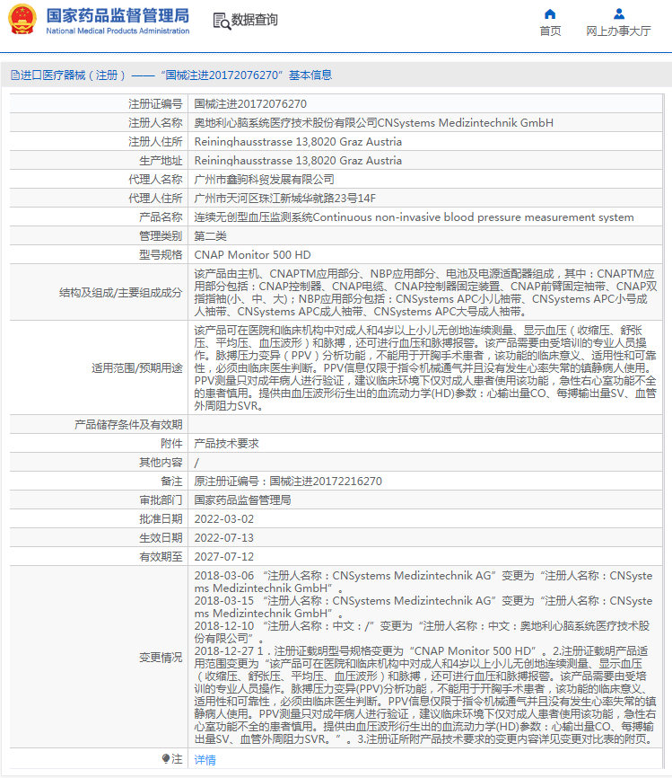Open the 数据查询 search icon
The image size is (672, 778).
coord(222,21)
